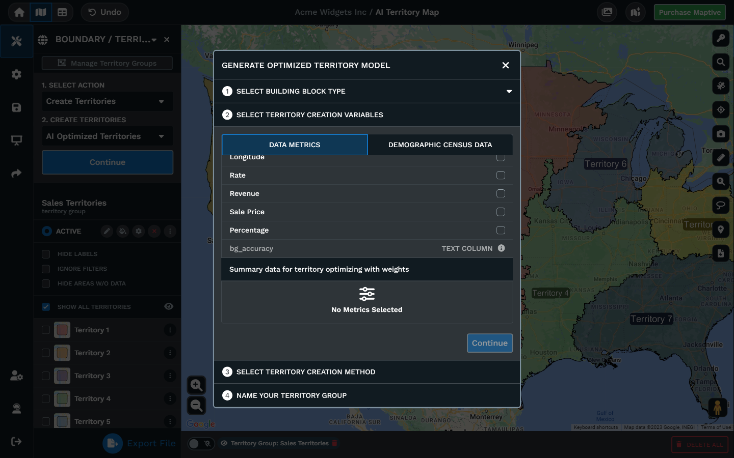
Task: Open the map search magnifier tool
Action: click(x=721, y=62)
